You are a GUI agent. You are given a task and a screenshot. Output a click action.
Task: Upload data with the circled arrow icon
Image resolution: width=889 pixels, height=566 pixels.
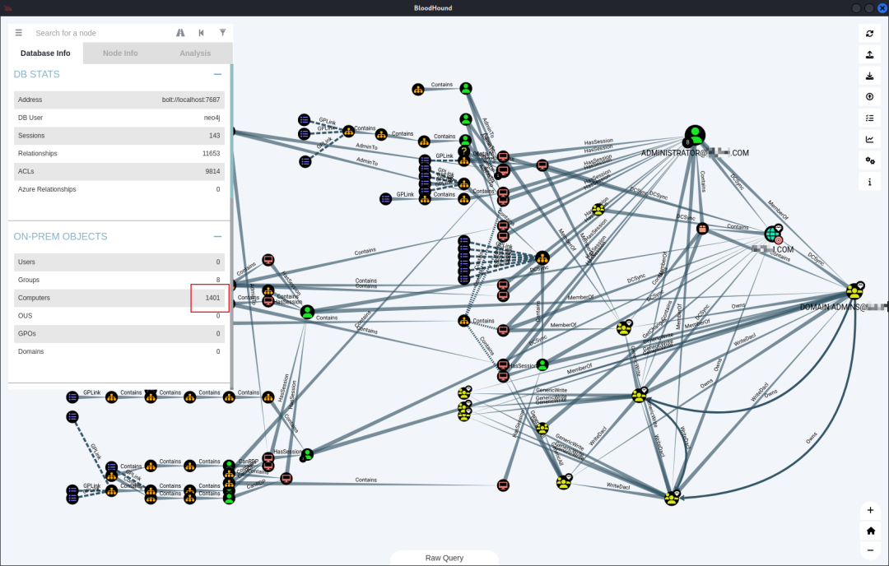(x=870, y=97)
